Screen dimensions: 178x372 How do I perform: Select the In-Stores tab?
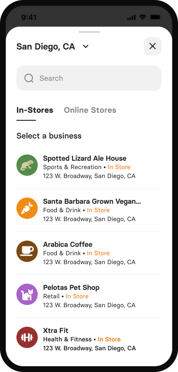tap(35, 110)
